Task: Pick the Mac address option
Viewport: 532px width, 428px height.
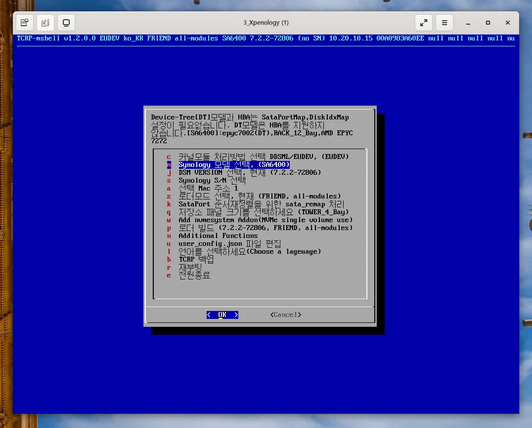Action: pyautogui.click(x=208, y=188)
